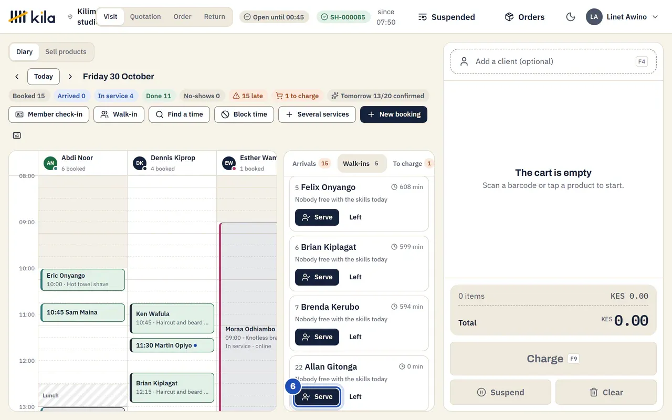Toggle dark mode moon icon
672x420 pixels.
point(571,17)
